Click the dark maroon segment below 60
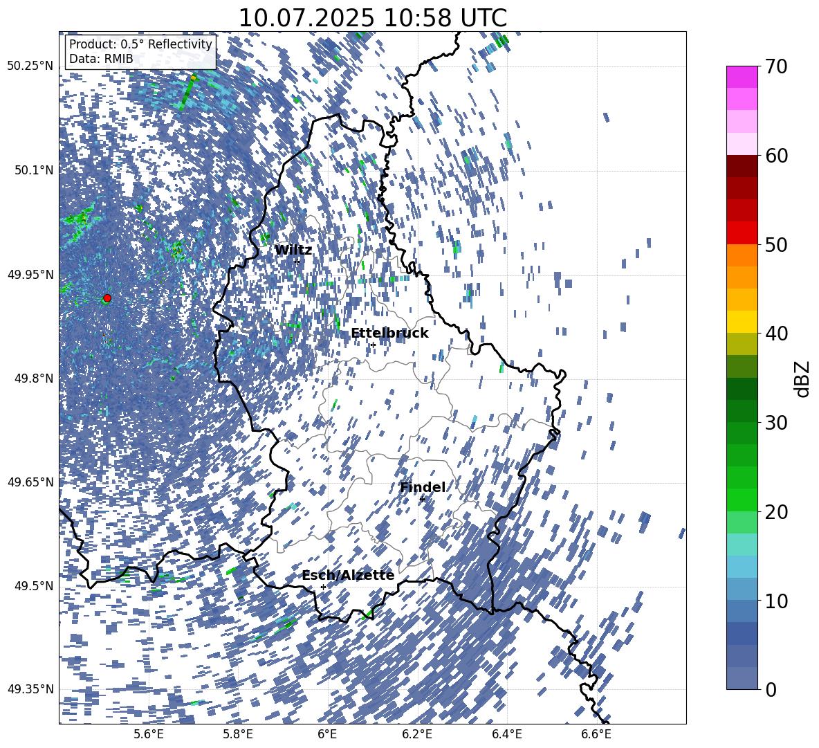 tap(742, 166)
